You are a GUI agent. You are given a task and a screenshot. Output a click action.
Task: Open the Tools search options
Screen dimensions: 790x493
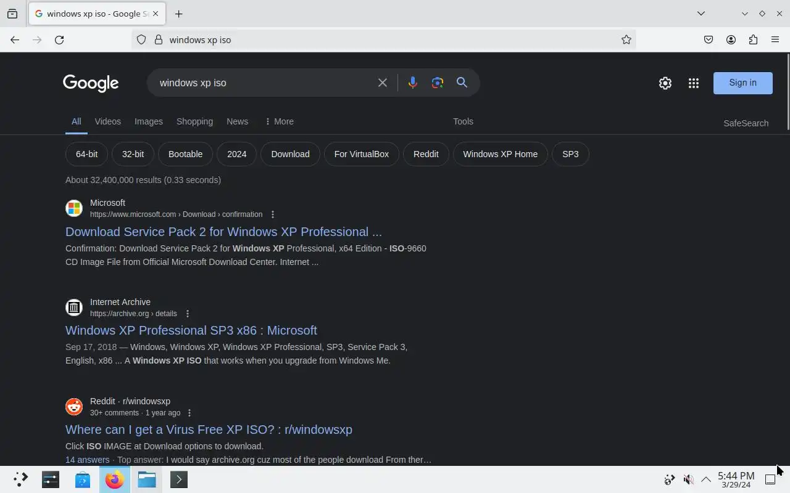tap(463, 121)
